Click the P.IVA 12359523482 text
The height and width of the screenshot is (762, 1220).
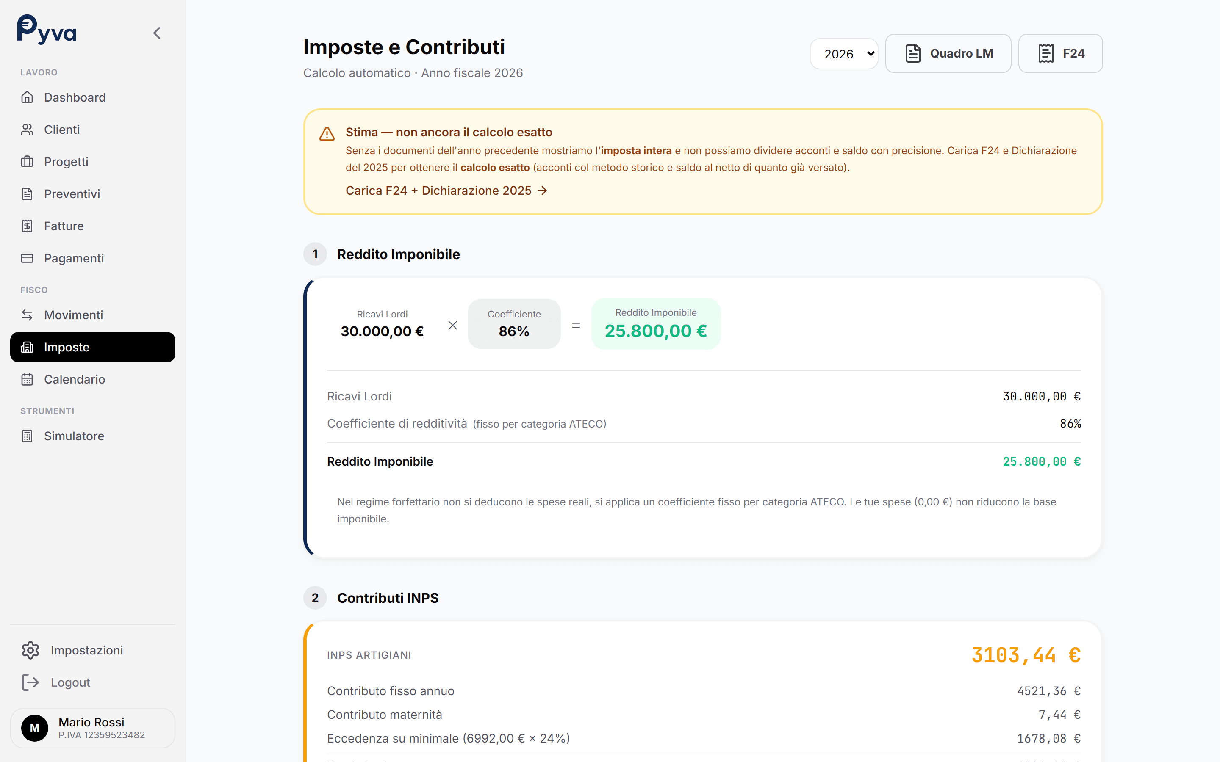click(x=101, y=735)
